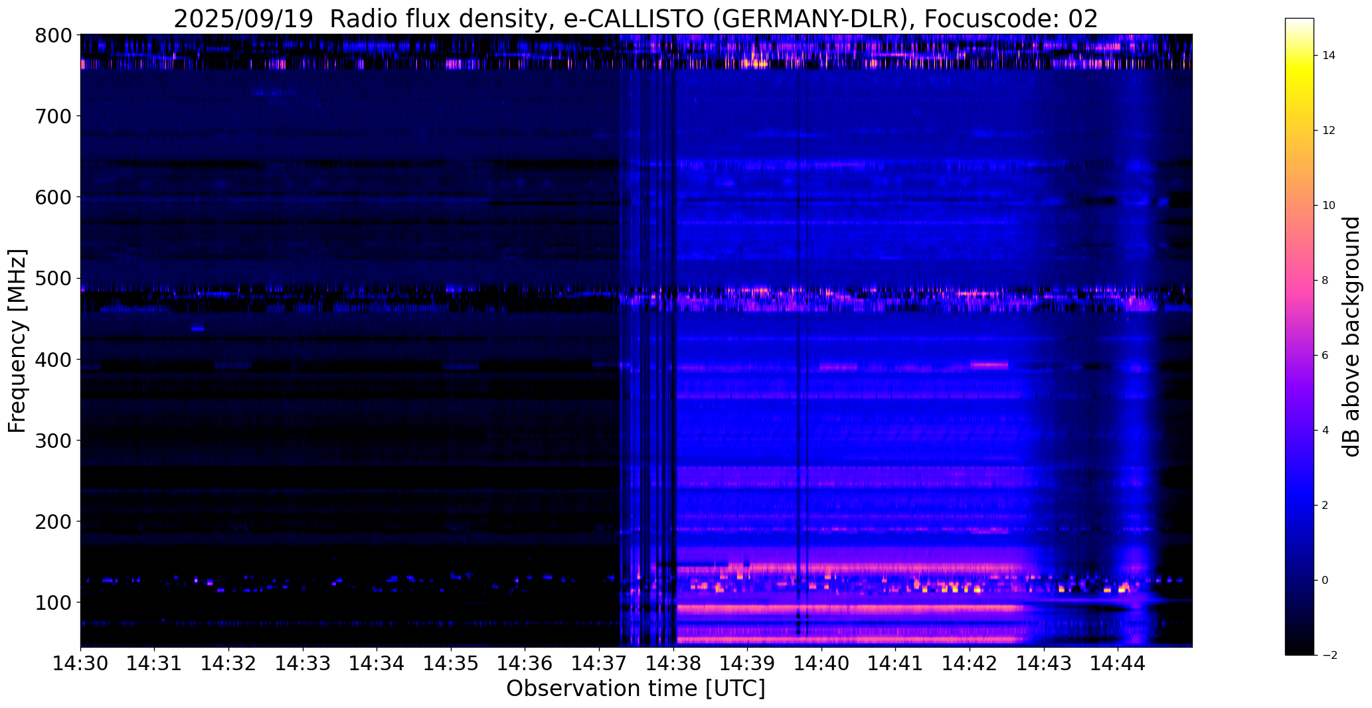Click the colorbar tick label 12
1372x708 pixels.
(1329, 131)
